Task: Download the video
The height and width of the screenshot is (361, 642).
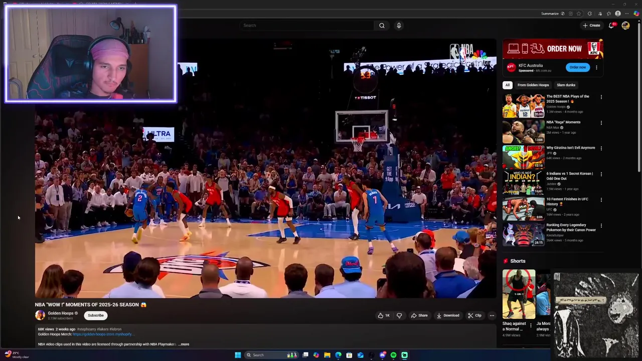Action: click(448, 315)
